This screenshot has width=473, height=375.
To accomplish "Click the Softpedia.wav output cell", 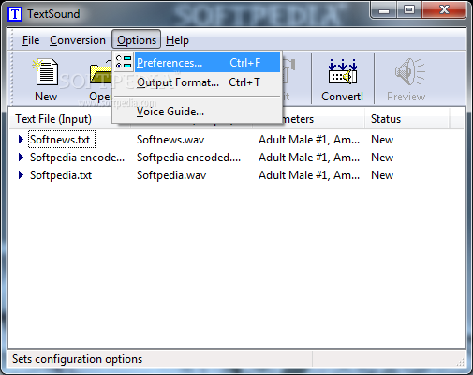I will pos(171,175).
